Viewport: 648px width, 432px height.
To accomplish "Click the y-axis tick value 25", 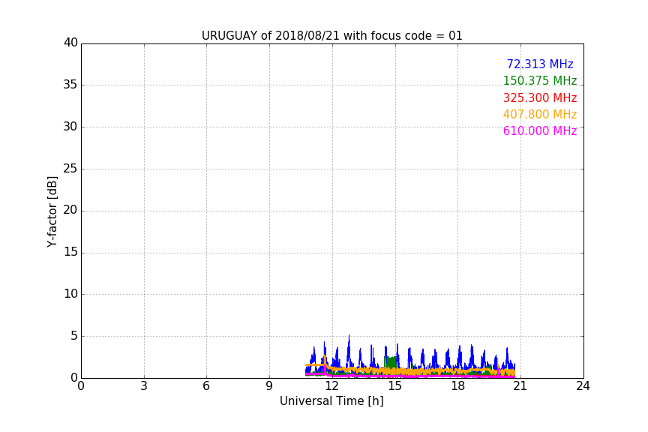I will coord(70,168).
